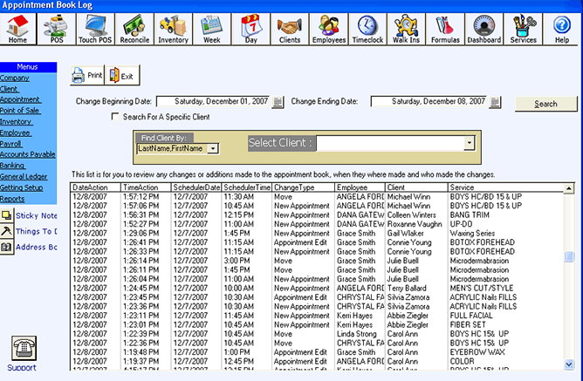Screen dimensions: 583x381
Task: Open the Reconcile money icon
Action: pos(134,29)
